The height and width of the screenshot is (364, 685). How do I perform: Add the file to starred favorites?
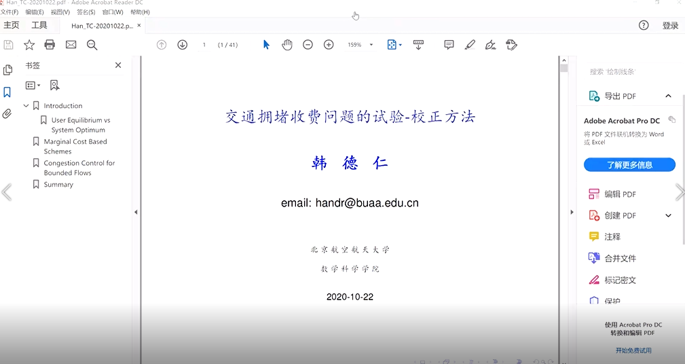(29, 45)
